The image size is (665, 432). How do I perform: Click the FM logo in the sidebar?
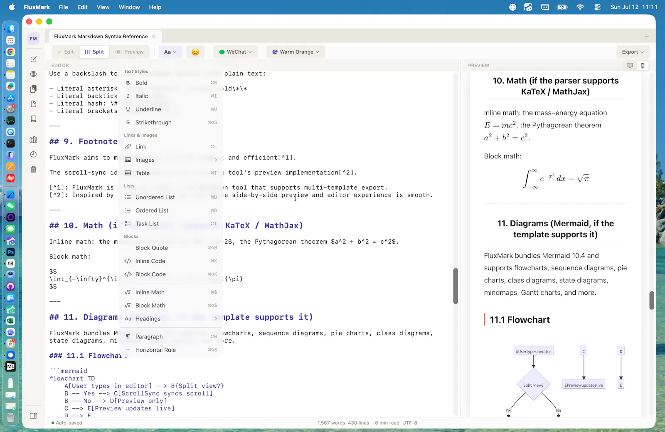(x=33, y=39)
